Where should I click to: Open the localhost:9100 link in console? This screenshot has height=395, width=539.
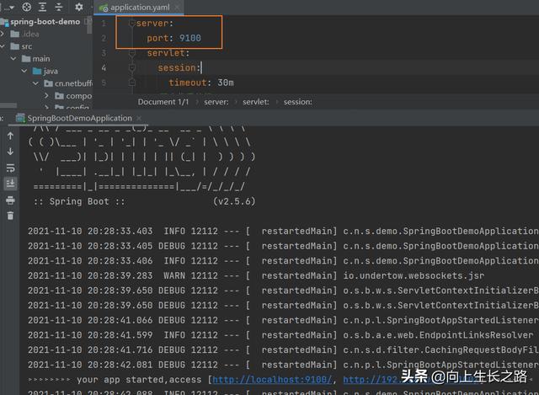(x=271, y=379)
